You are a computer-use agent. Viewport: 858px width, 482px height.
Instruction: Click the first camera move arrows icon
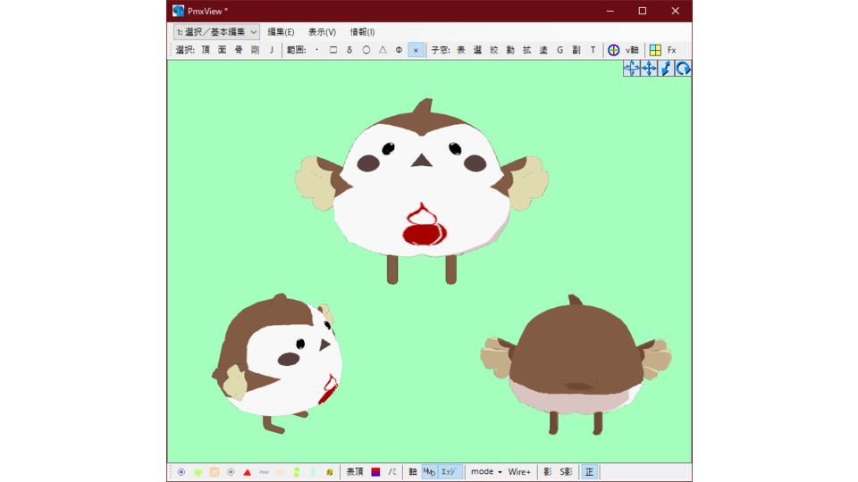632,69
